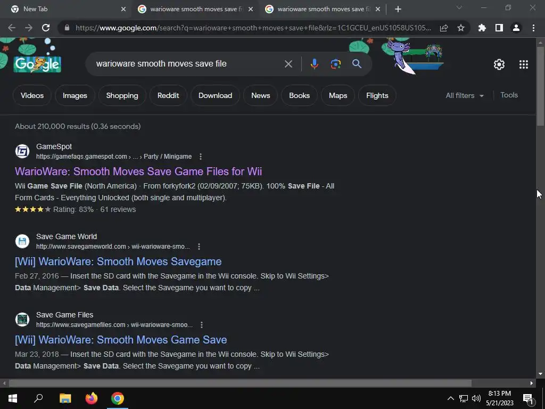Click the Chrome taskbar icon
The image size is (545, 409).
coord(118,398)
